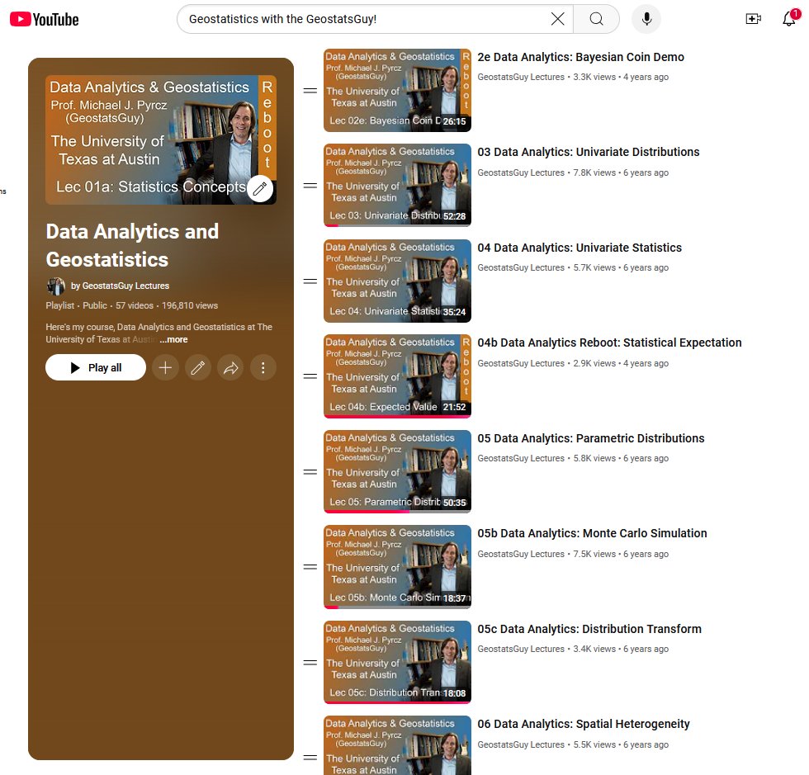Viewport: 809px width, 775px height.
Task: Grab drag handle for Distribution Transform video
Action: coord(310,663)
